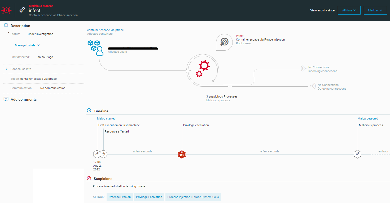Click the incoming connections signal icon

(304, 69)
